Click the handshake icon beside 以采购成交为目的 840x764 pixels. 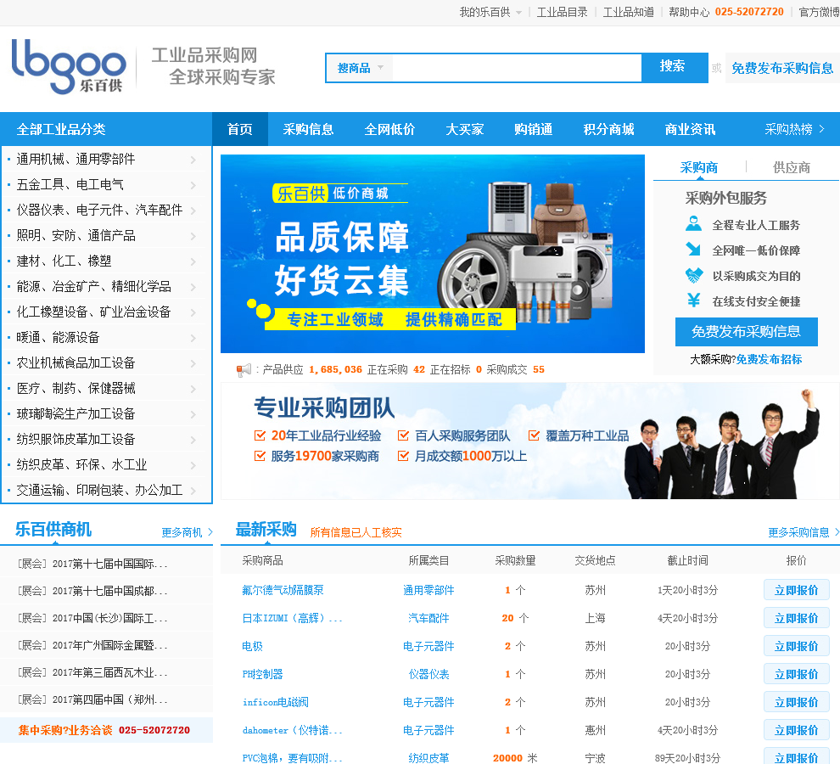click(694, 275)
